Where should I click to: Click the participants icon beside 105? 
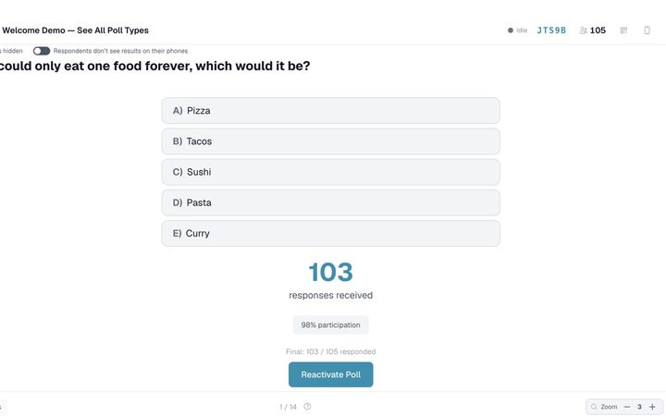pyautogui.click(x=584, y=31)
